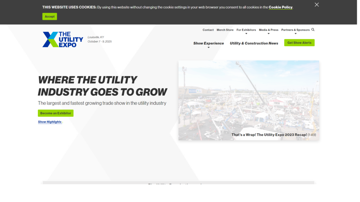Accept cookies with the Accept button
The image size is (360, 202).
point(50,16)
